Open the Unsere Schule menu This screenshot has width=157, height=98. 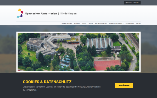(66, 23)
